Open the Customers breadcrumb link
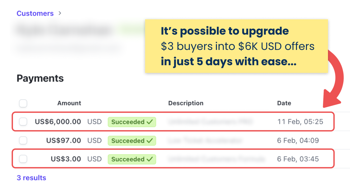350x193 pixels. coord(35,13)
